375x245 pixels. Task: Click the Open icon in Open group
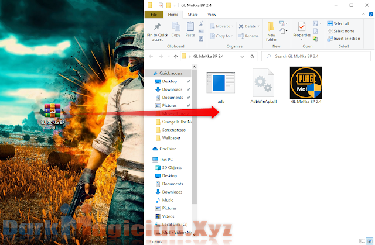click(x=316, y=23)
